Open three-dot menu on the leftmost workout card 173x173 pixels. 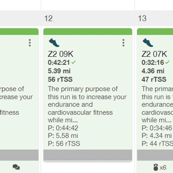tap(30, 43)
